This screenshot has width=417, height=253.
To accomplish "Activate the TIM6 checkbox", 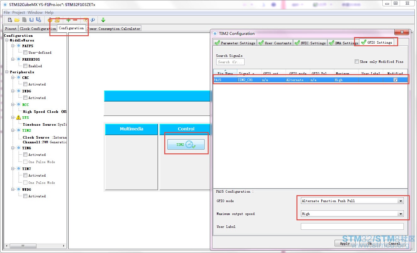I will (25, 155).
